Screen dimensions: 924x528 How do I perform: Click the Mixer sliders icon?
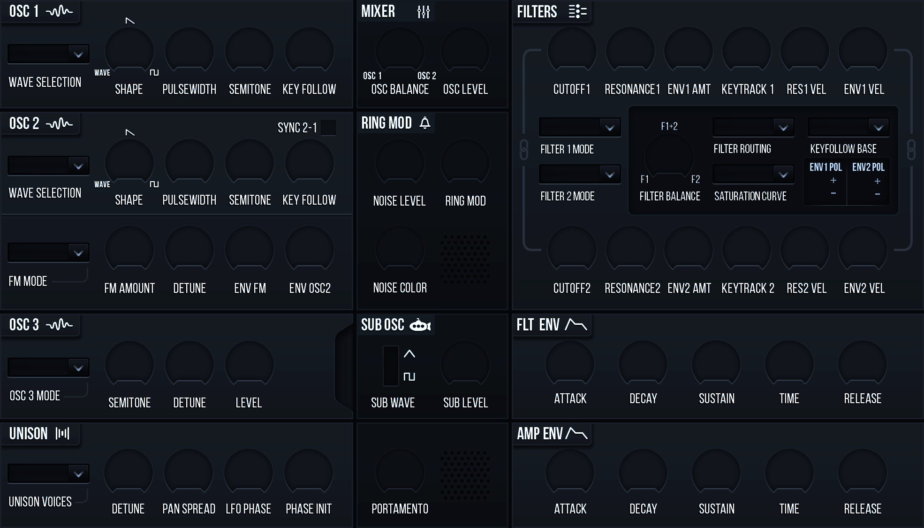423,12
